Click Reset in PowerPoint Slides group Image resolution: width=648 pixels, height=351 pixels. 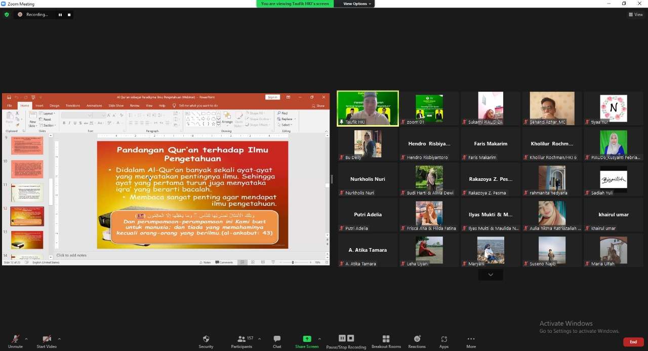pyautogui.click(x=46, y=120)
